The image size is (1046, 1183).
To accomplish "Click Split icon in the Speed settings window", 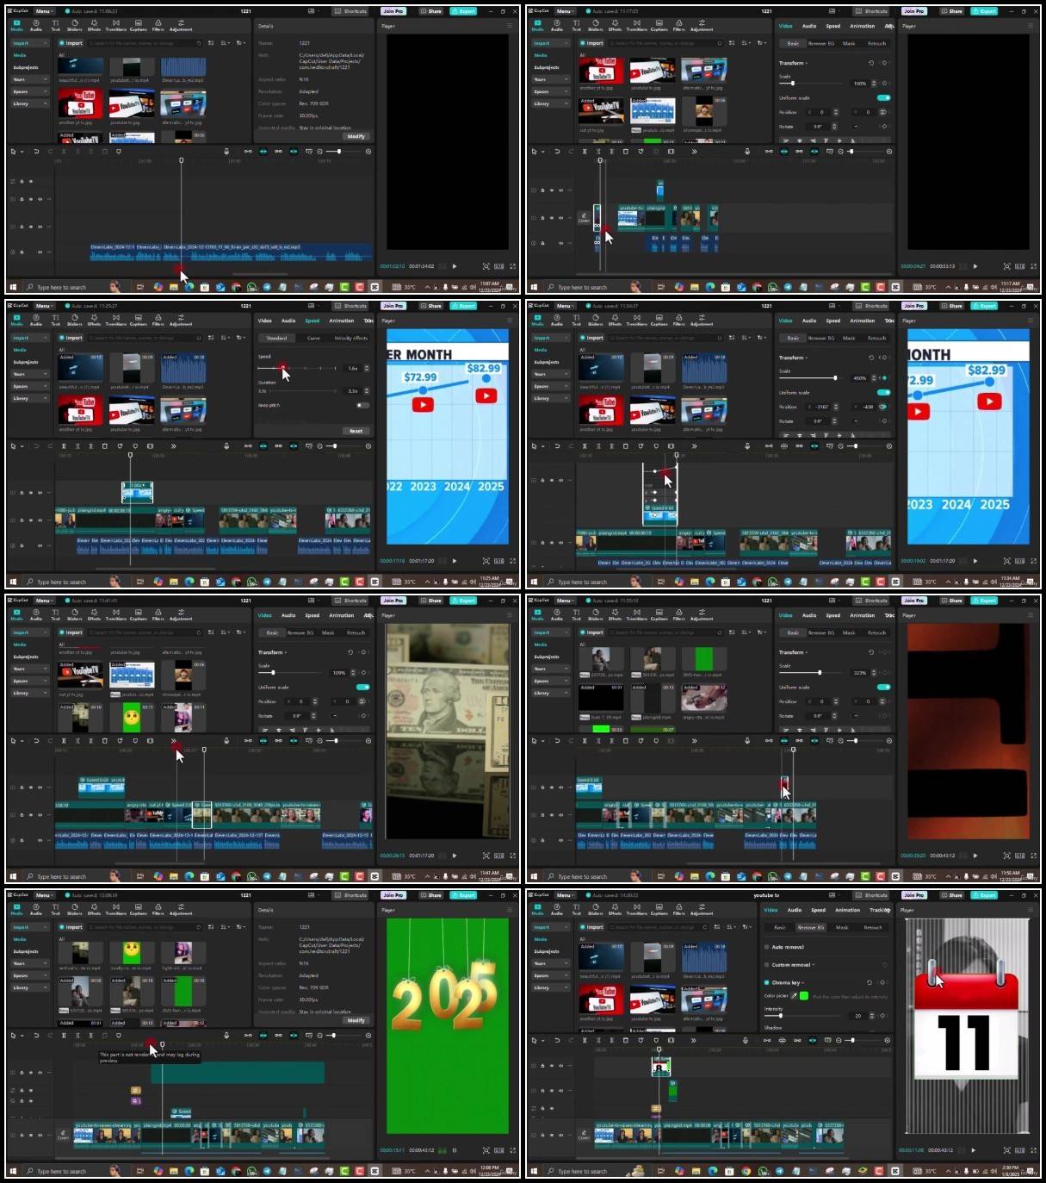I will click(x=63, y=445).
